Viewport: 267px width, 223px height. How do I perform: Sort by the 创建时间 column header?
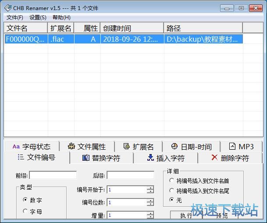click(x=132, y=28)
